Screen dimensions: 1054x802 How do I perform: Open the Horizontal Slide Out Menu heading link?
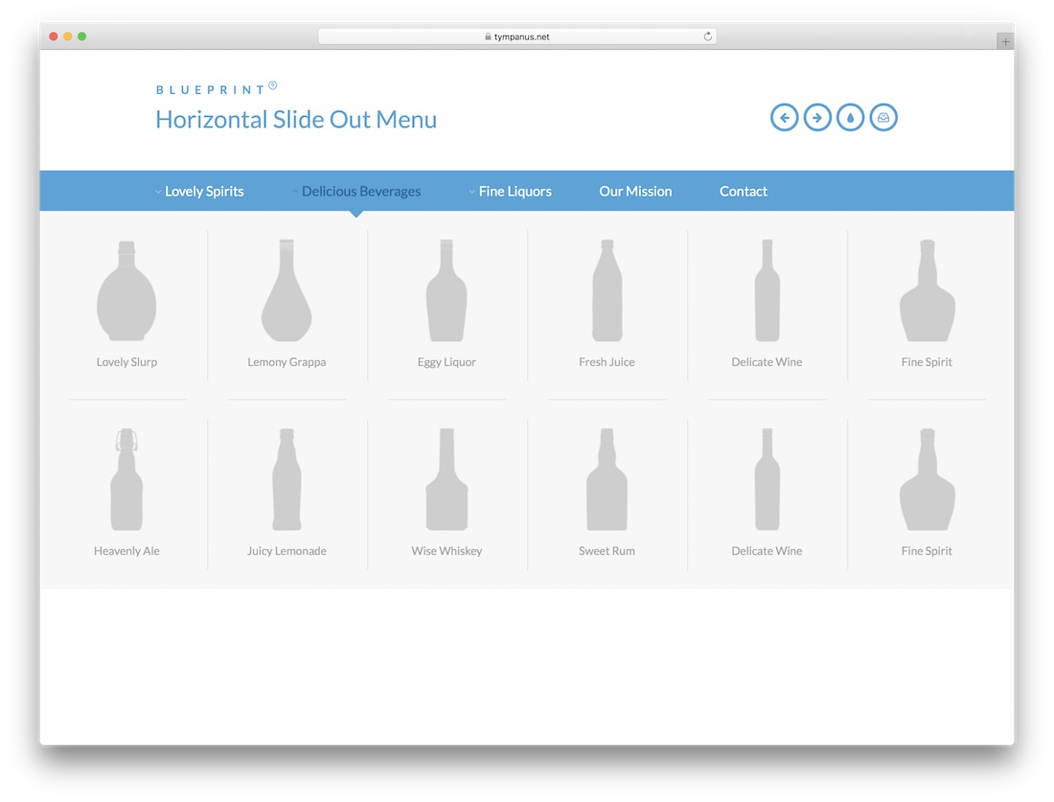coord(295,119)
